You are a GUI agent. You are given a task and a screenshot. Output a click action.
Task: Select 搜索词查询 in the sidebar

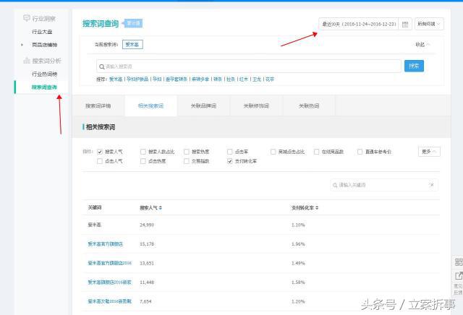(x=44, y=87)
